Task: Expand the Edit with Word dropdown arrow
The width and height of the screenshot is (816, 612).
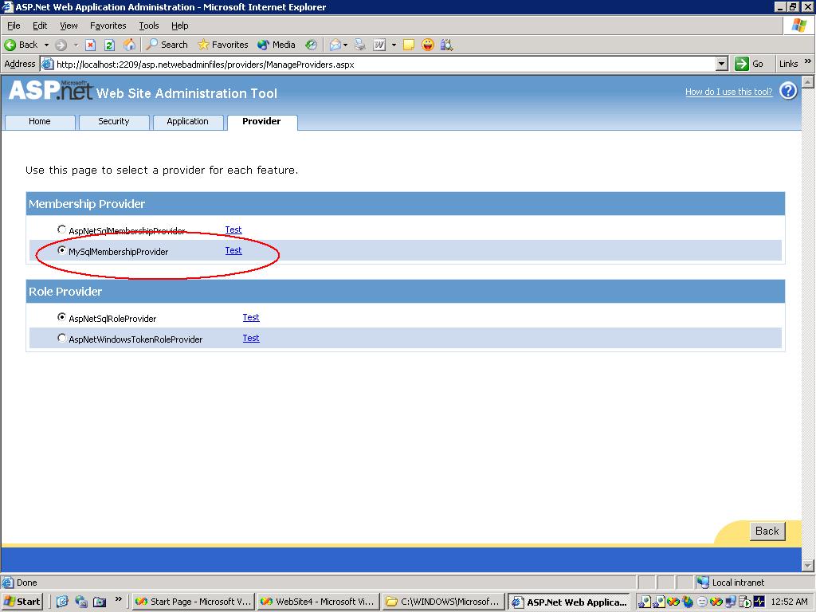Action: (394, 45)
